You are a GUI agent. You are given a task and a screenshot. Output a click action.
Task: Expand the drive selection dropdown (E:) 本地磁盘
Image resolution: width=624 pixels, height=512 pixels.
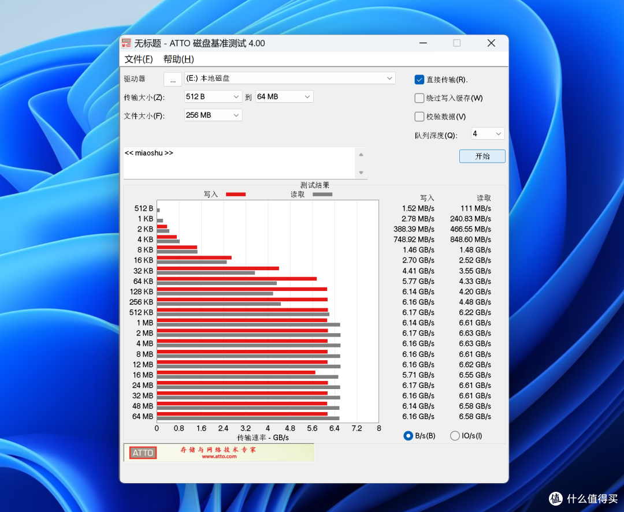coord(289,79)
